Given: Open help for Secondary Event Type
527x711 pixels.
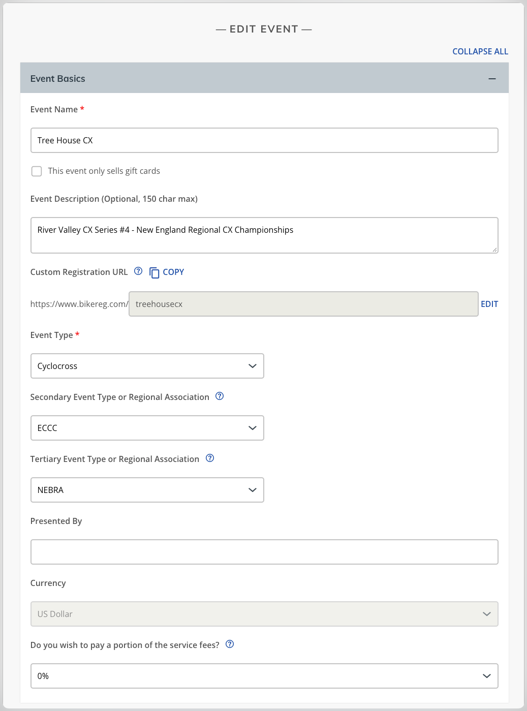Looking at the screenshot, I should point(220,396).
